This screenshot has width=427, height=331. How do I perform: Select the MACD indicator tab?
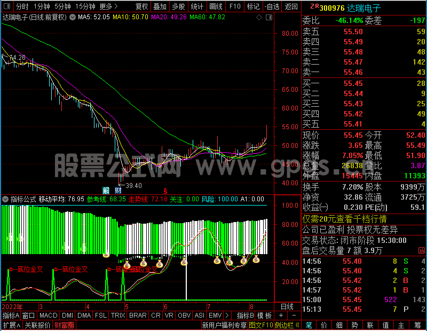click(x=48, y=316)
